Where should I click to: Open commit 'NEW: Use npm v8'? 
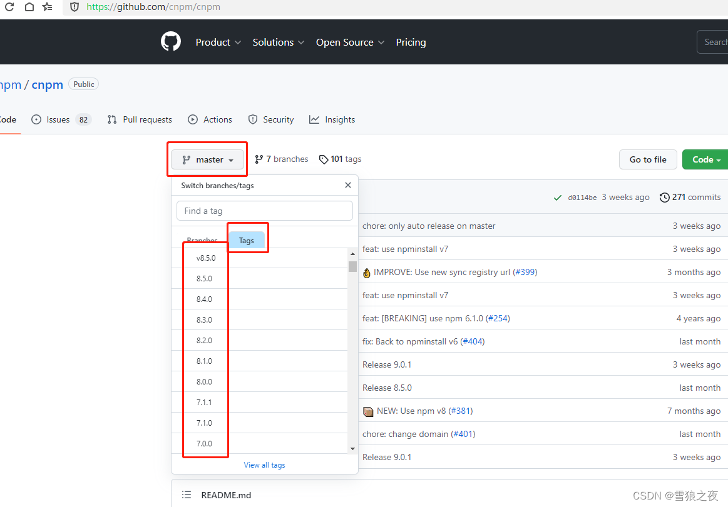click(x=411, y=411)
